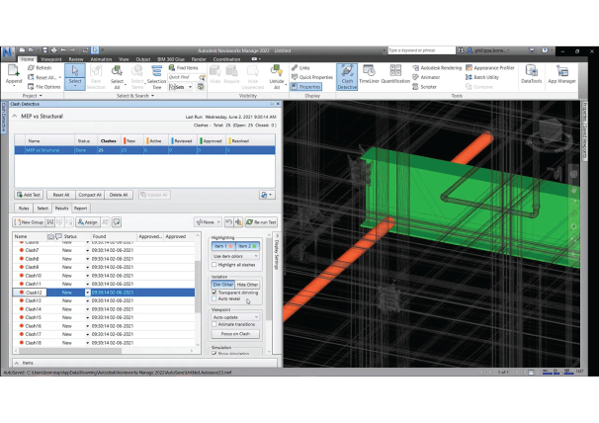The image size is (599, 423).
Task: Open the Quantification tool
Action: pos(395,74)
